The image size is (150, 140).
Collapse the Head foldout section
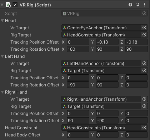point(2,21)
